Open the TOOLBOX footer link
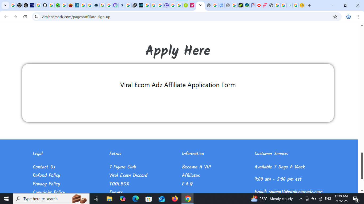Image resolution: width=364 pixels, height=204 pixels. pyautogui.click(x=119, y=184)
